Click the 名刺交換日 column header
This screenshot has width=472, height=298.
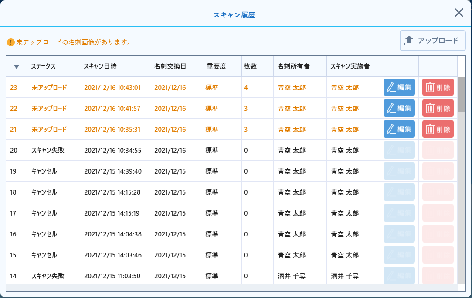pyautogui.click(x=170, y=66)
